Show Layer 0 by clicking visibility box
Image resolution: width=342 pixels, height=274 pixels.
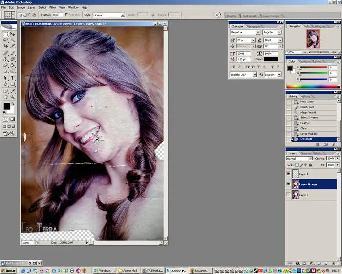(288, 195)
